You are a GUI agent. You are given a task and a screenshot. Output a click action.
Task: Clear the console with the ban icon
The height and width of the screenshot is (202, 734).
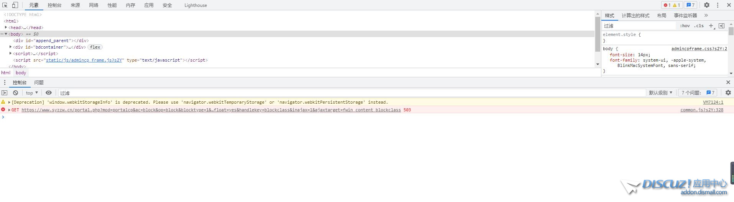pyautogui.click(x=15, y=93)
